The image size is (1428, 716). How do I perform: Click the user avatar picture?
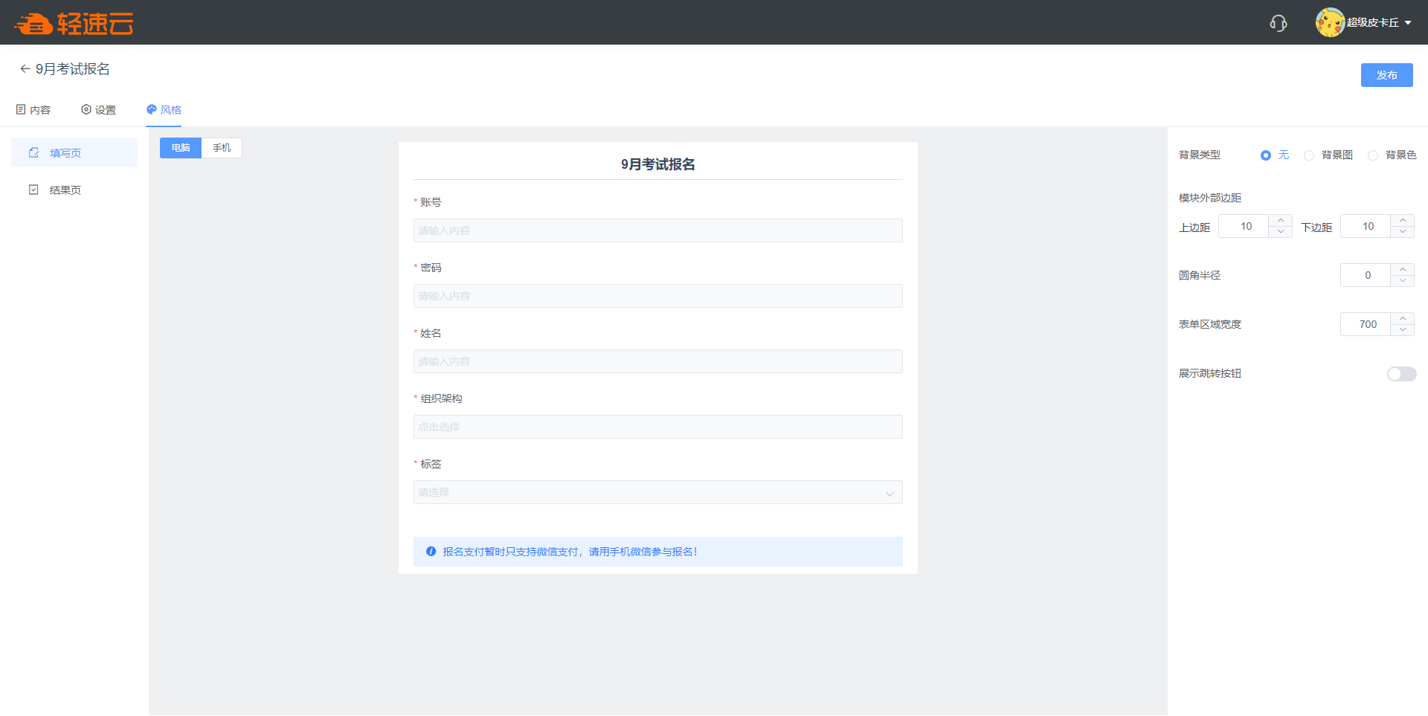pos(1329,22)
